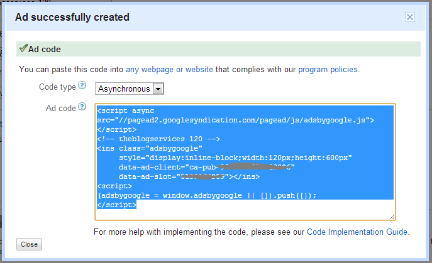Click the Close button
Viewport: 432px width, 263px height.
click(29, 244)
